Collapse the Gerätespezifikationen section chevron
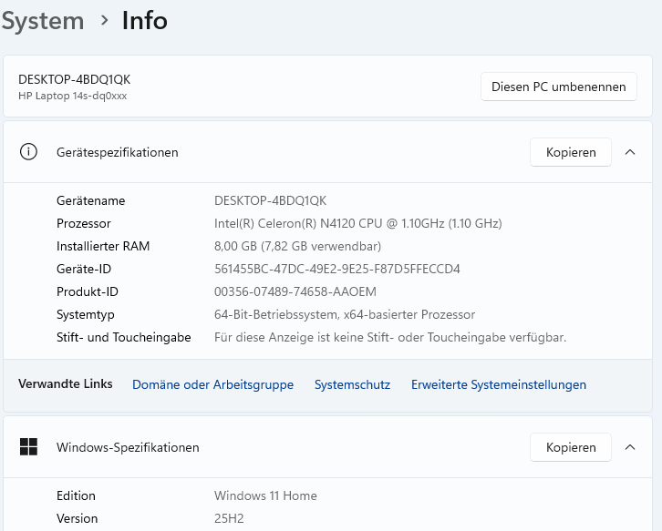The width and height of the screenshot is (662, 531). [x=630, y=152]
